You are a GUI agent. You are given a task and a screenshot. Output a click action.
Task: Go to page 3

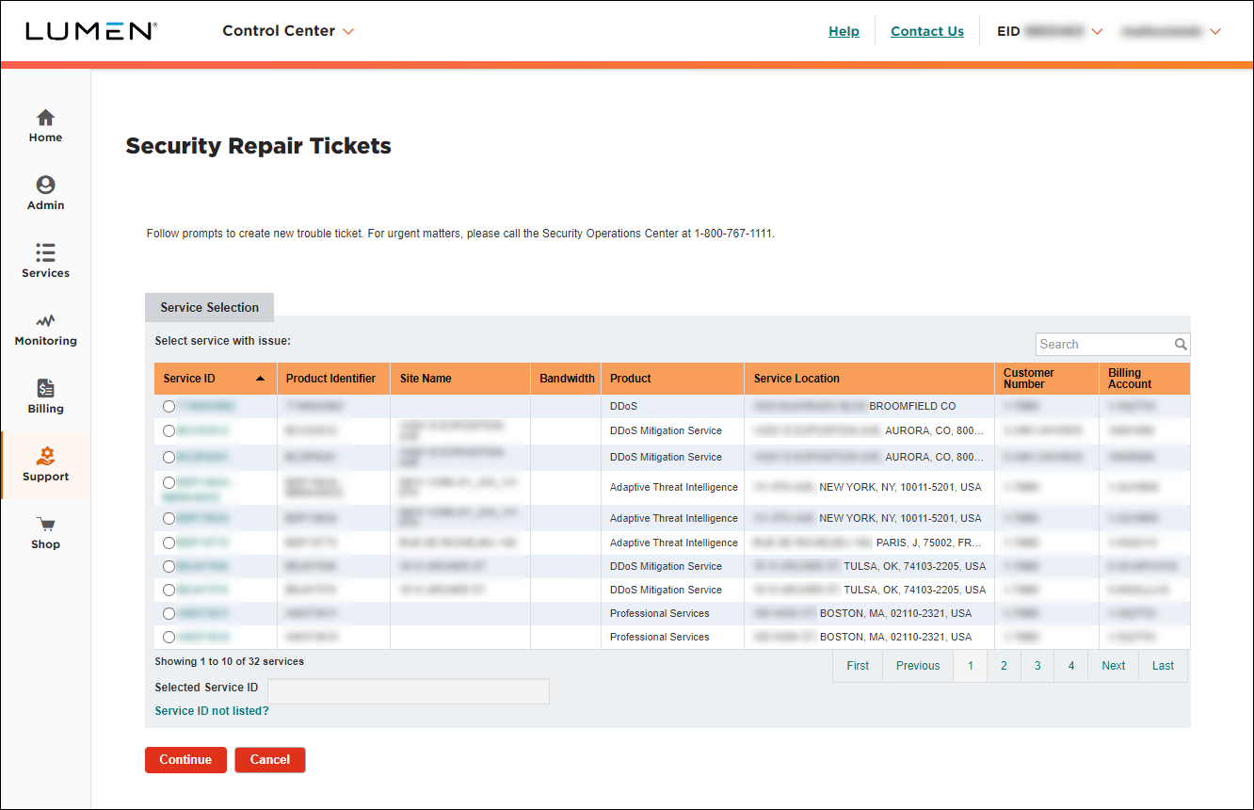pos(1037,666)
